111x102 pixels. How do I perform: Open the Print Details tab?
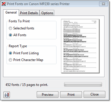click(29, 13)
